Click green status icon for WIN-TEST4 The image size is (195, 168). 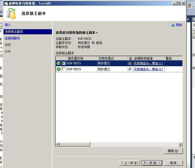(x=59, y=69)
